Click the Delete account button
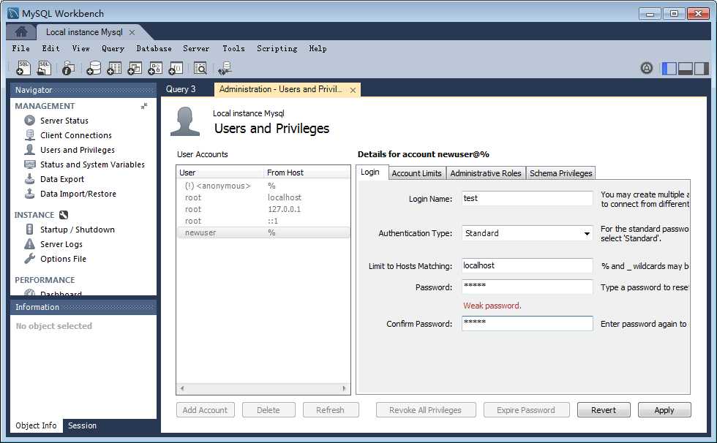The height and width of the screenshot is (443, 717). point(269,410)
